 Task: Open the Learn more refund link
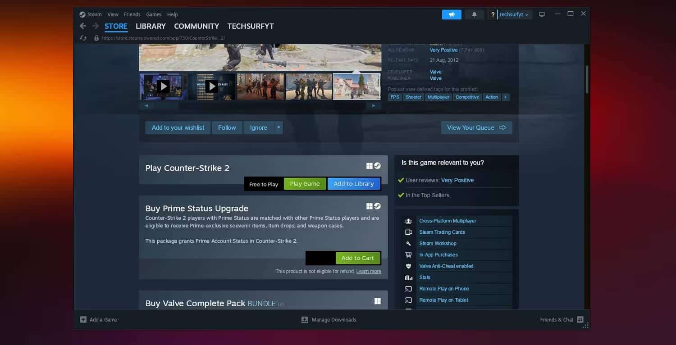coord(369,271)
